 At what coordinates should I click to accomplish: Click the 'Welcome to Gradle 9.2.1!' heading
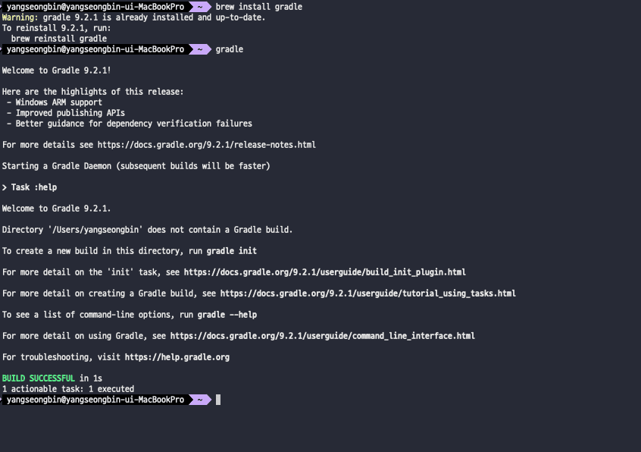[x=56, y=71]
